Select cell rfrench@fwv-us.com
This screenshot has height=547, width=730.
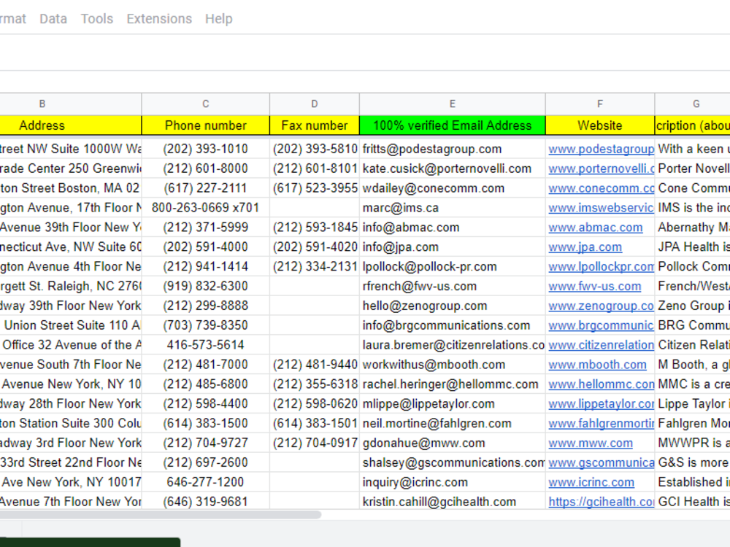coord(453,286)
